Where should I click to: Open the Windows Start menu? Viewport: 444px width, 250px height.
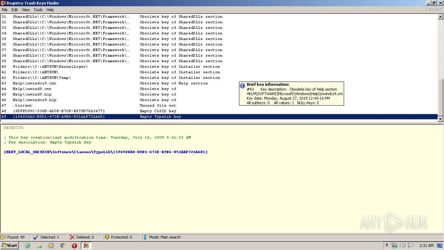click(x=9, y=245)
